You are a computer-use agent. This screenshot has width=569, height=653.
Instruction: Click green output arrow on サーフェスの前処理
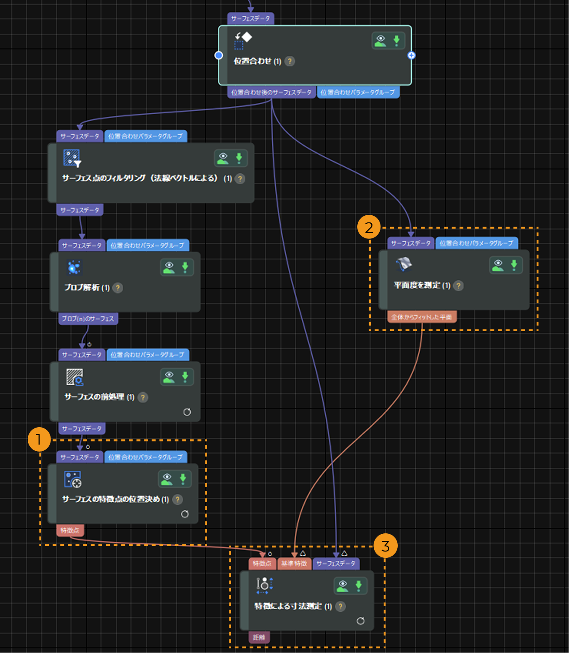click(x=185, y=377)
